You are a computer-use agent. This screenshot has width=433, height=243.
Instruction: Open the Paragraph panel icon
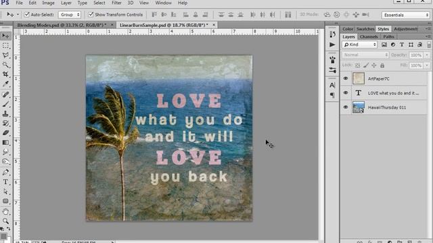(x=332, y=95)
